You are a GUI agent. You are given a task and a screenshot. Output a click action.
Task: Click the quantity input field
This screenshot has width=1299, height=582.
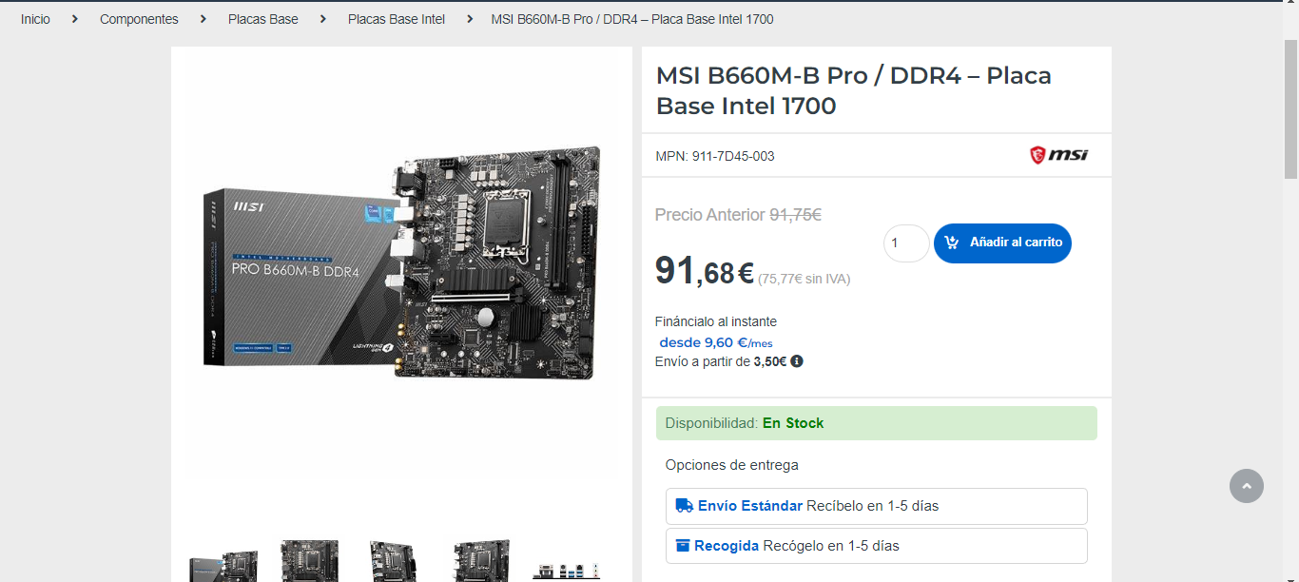906,243
